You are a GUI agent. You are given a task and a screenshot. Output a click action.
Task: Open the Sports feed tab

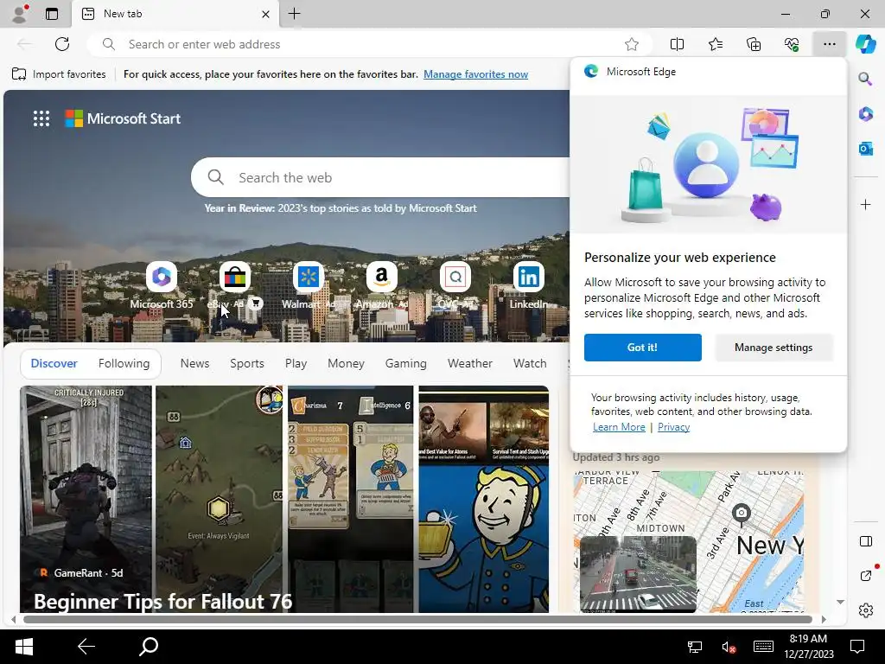246,364
